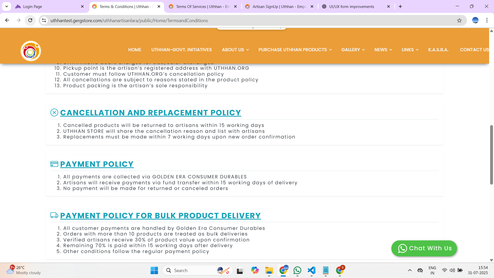The image size is (494, 278).
Task: Open the Copilot taskbar icon
Action: (x=255, y=270)
